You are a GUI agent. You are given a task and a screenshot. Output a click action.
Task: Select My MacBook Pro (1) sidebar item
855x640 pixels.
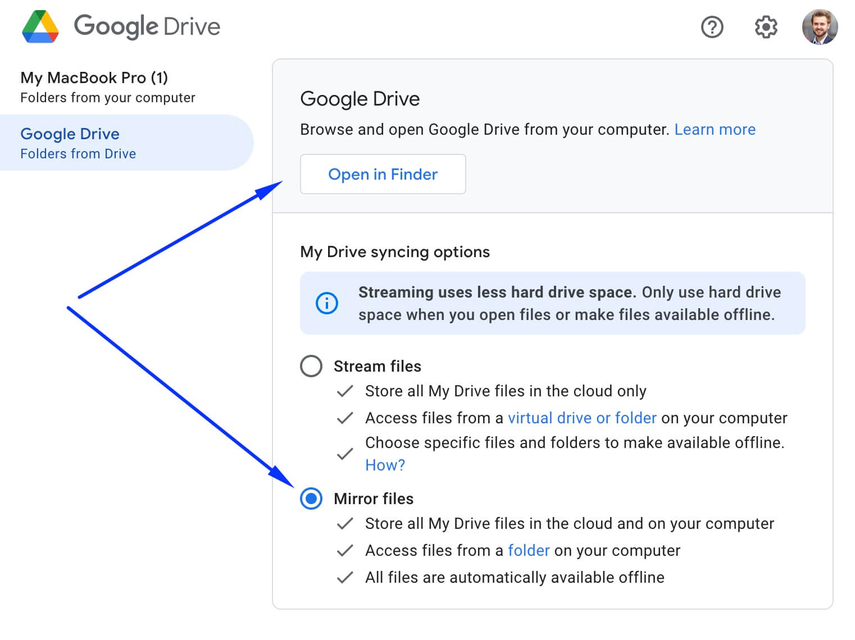(x=126, y=87)
